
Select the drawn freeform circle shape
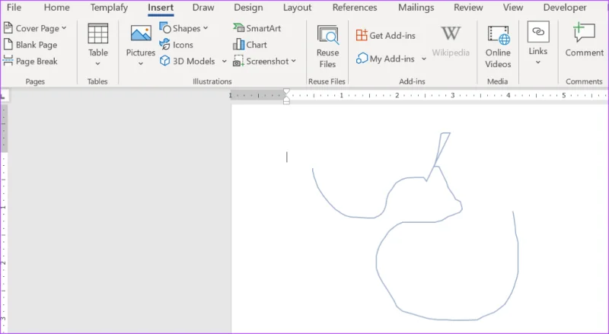(x=447, y=267)
